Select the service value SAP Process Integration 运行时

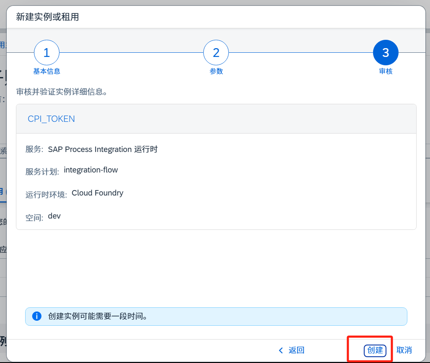pyautogui.click(x=103, y=149)
